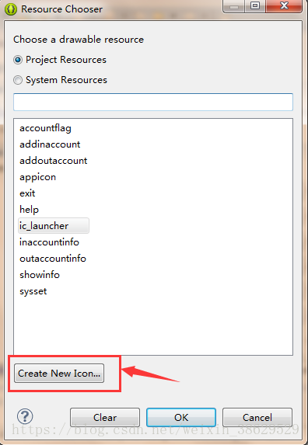Click the Cancel button
The width and height of the screenshot is (308, 445).
(x=257, y=418)
